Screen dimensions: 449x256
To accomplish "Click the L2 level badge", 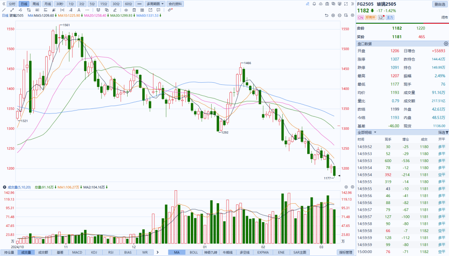I will click(381, 17).
